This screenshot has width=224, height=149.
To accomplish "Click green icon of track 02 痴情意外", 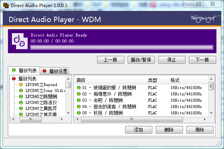I will pyautogui.click(x=79, y=94).
